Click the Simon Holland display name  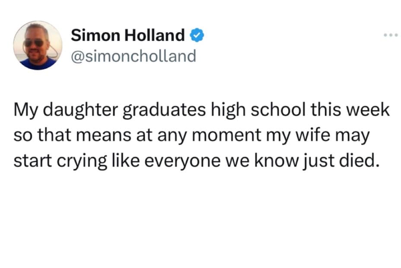[127, 36]
